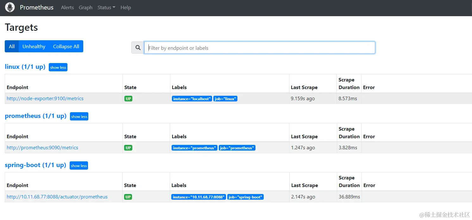
Task: Show only Unhealthy targets
Action: (34, 46)
